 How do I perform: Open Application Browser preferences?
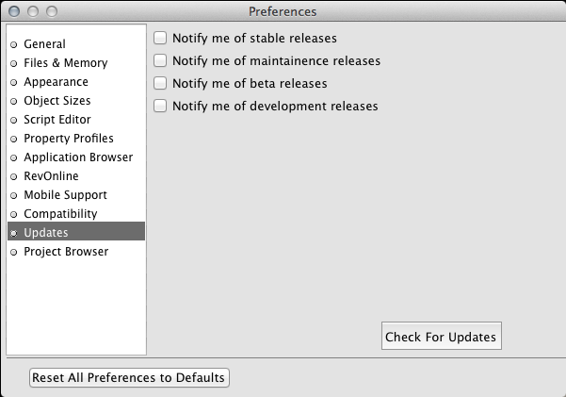pyautogui.click(x=78, y=157)
